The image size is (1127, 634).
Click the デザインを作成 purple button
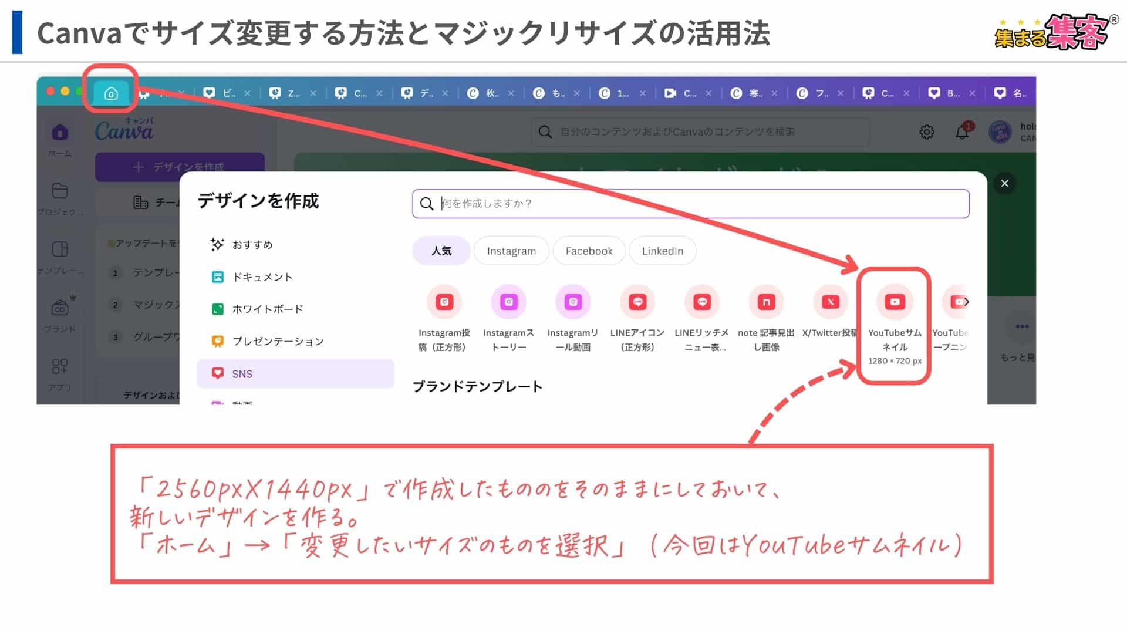tap(180, 167)
